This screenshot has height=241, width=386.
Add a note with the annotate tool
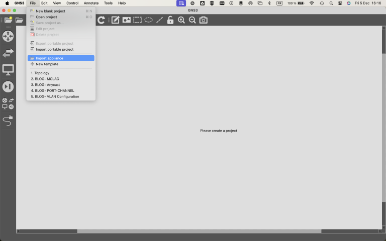(115, 20)
